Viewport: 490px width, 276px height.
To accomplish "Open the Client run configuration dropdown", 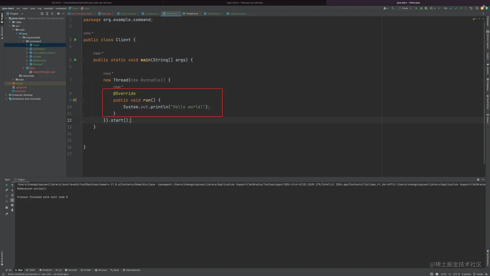I will pos(405,8).
